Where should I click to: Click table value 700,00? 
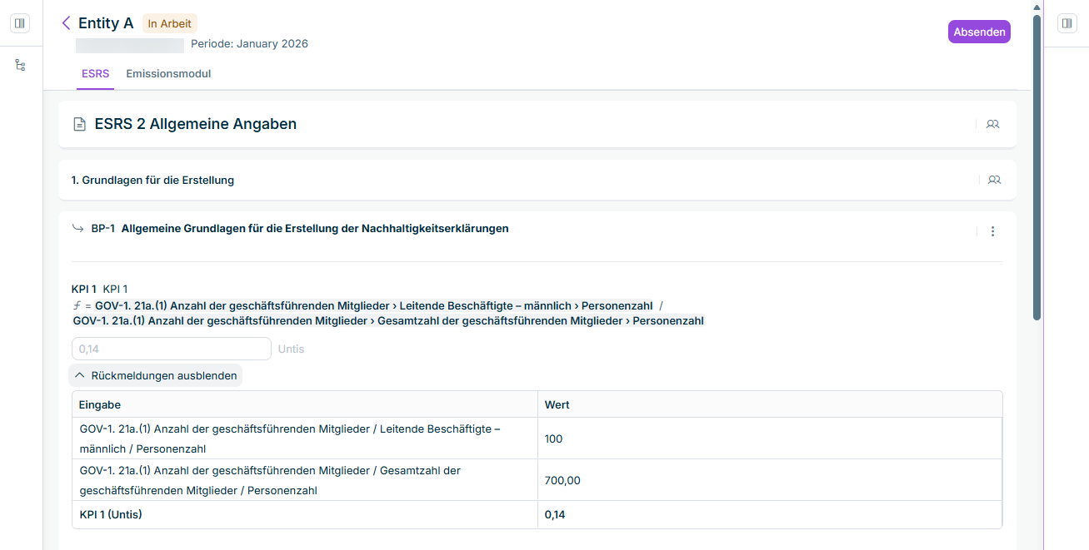coord(562,480)
